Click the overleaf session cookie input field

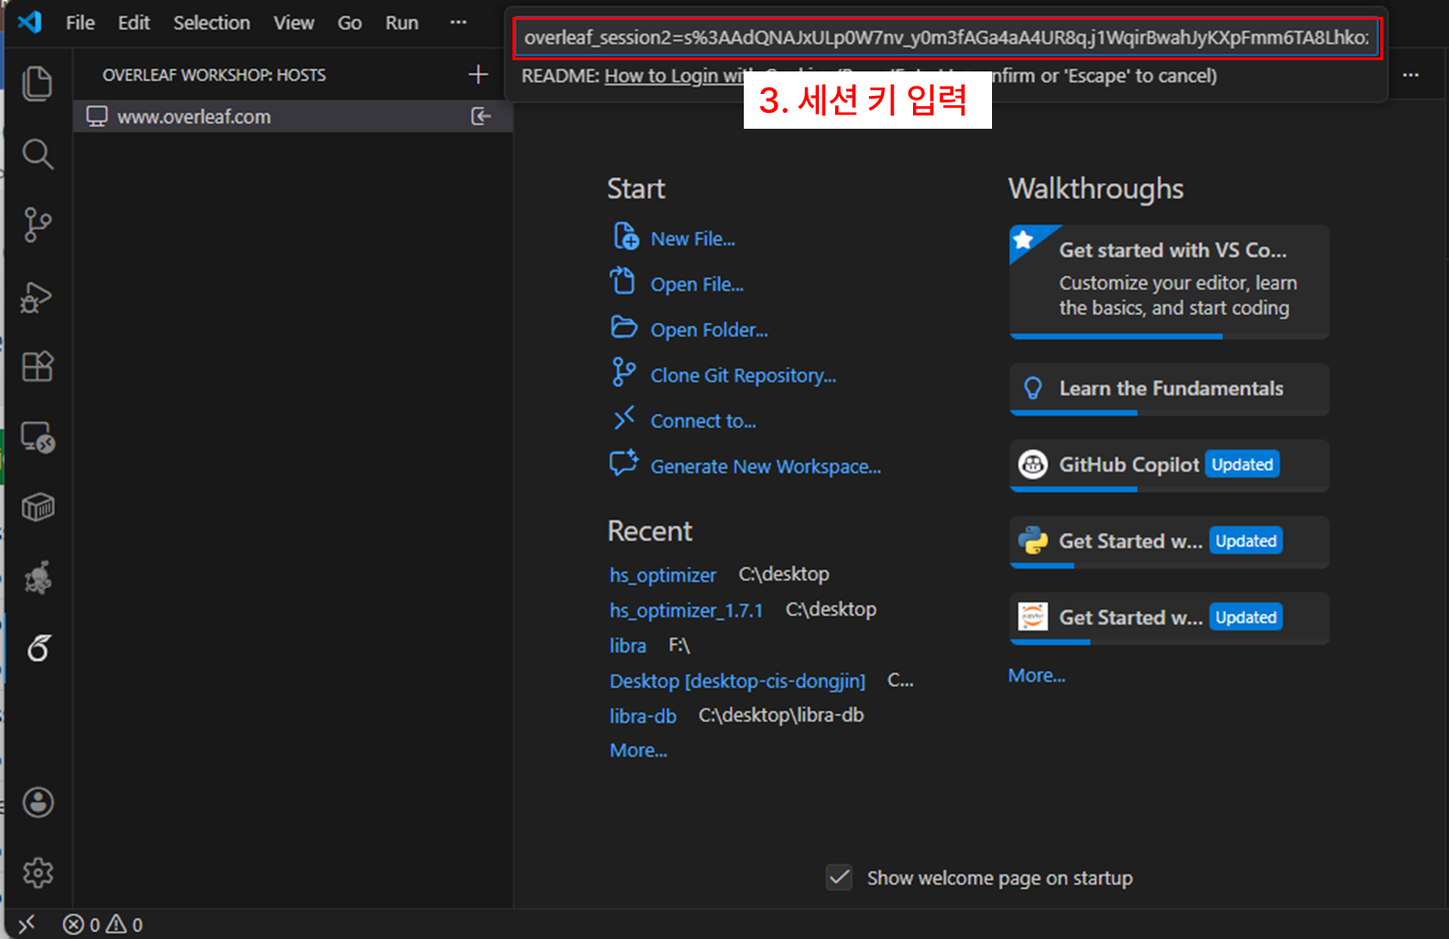click(x=946, y=38)
